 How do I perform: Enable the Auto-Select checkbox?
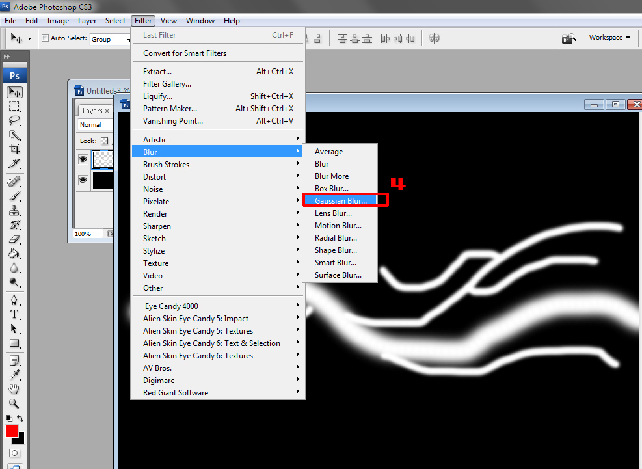pos(46,38)
